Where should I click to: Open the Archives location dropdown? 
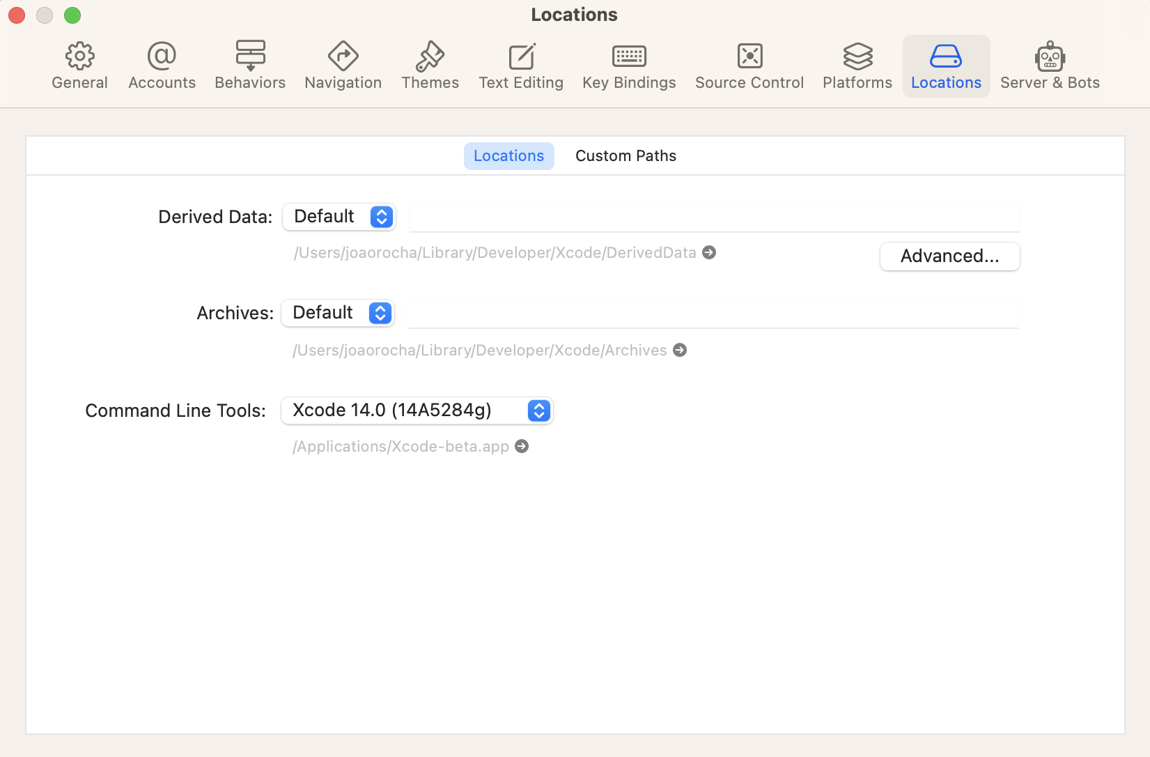click(337, 313)
